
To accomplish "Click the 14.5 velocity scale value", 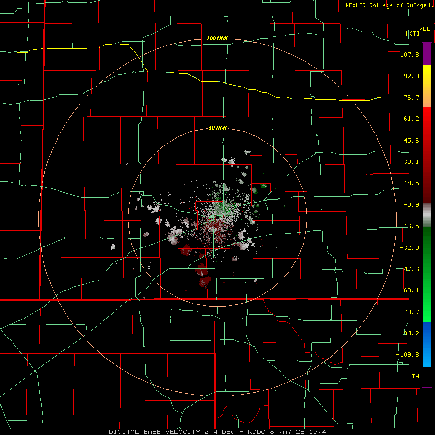I will [411, 183].
